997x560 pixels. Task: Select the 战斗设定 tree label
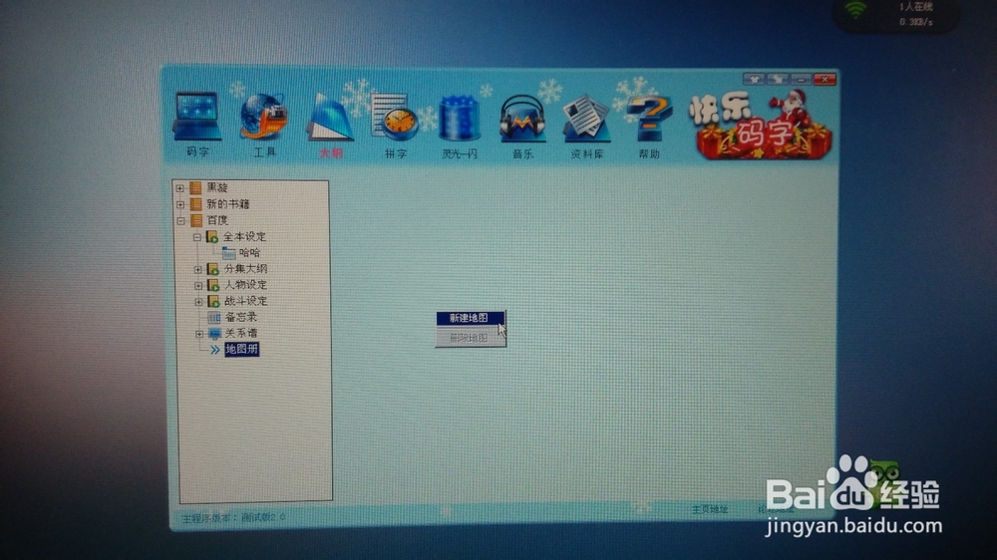245,301
